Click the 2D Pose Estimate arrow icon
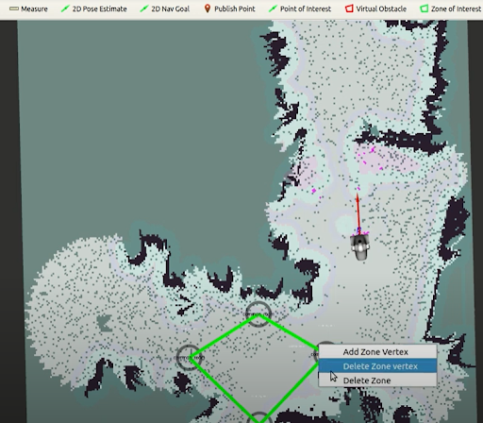This screenshot has width=483, height=423. click(65, 8)
